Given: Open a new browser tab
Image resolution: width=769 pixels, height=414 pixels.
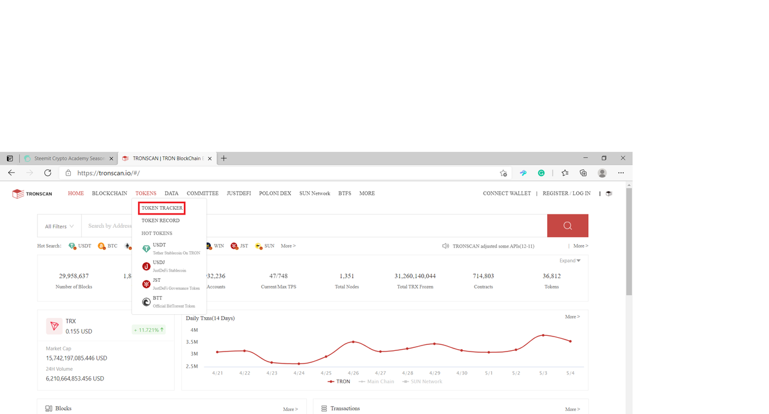Looking at the screenshot, I should click(x=223, y=159).
